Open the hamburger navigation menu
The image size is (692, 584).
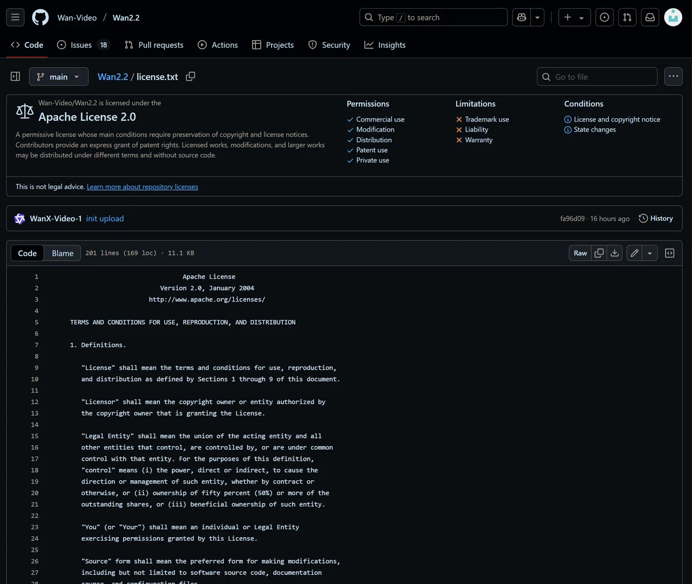16,17
